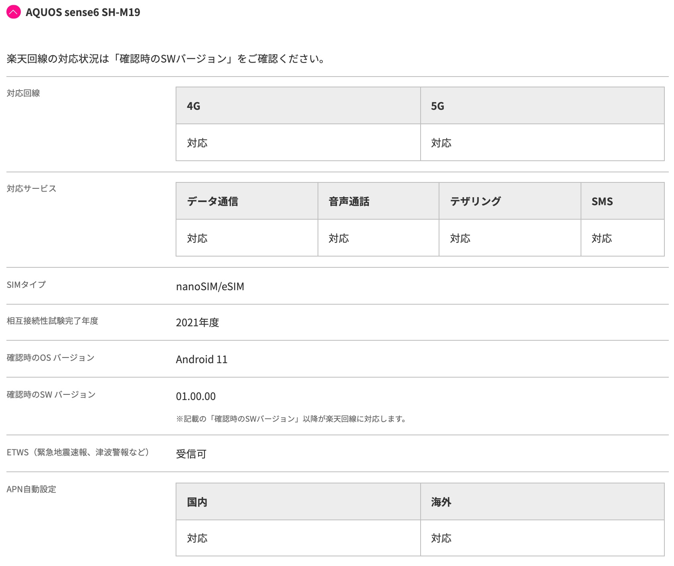Select the 海外 column header

coord(542,502)
